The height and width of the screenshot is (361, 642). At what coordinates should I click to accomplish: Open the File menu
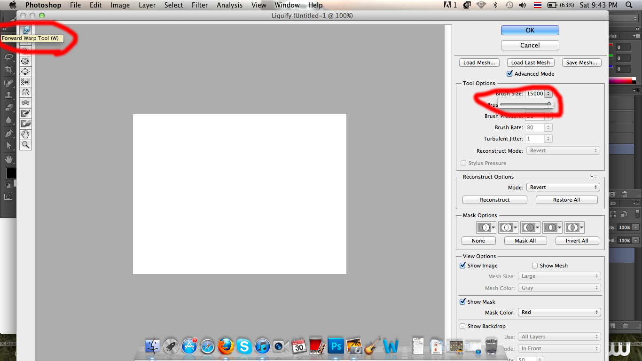75,5
